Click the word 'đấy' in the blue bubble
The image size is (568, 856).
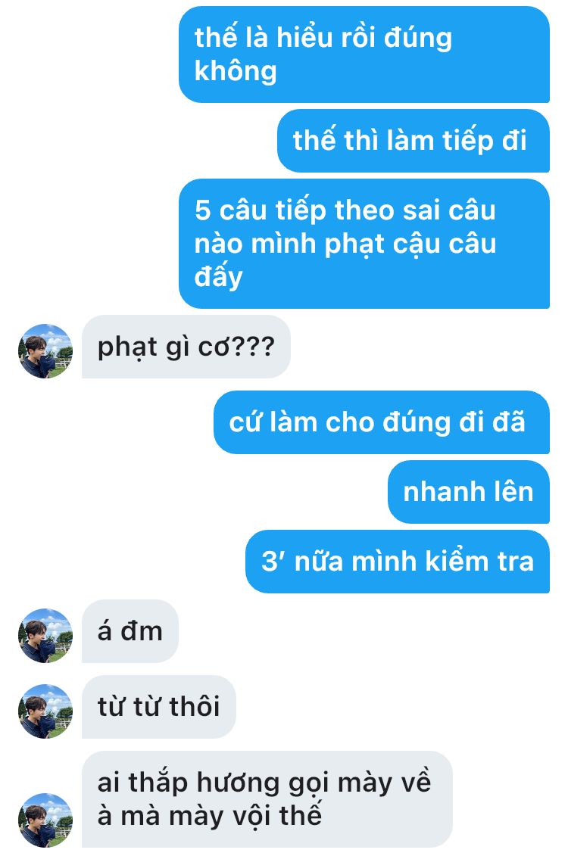point(218,275)
